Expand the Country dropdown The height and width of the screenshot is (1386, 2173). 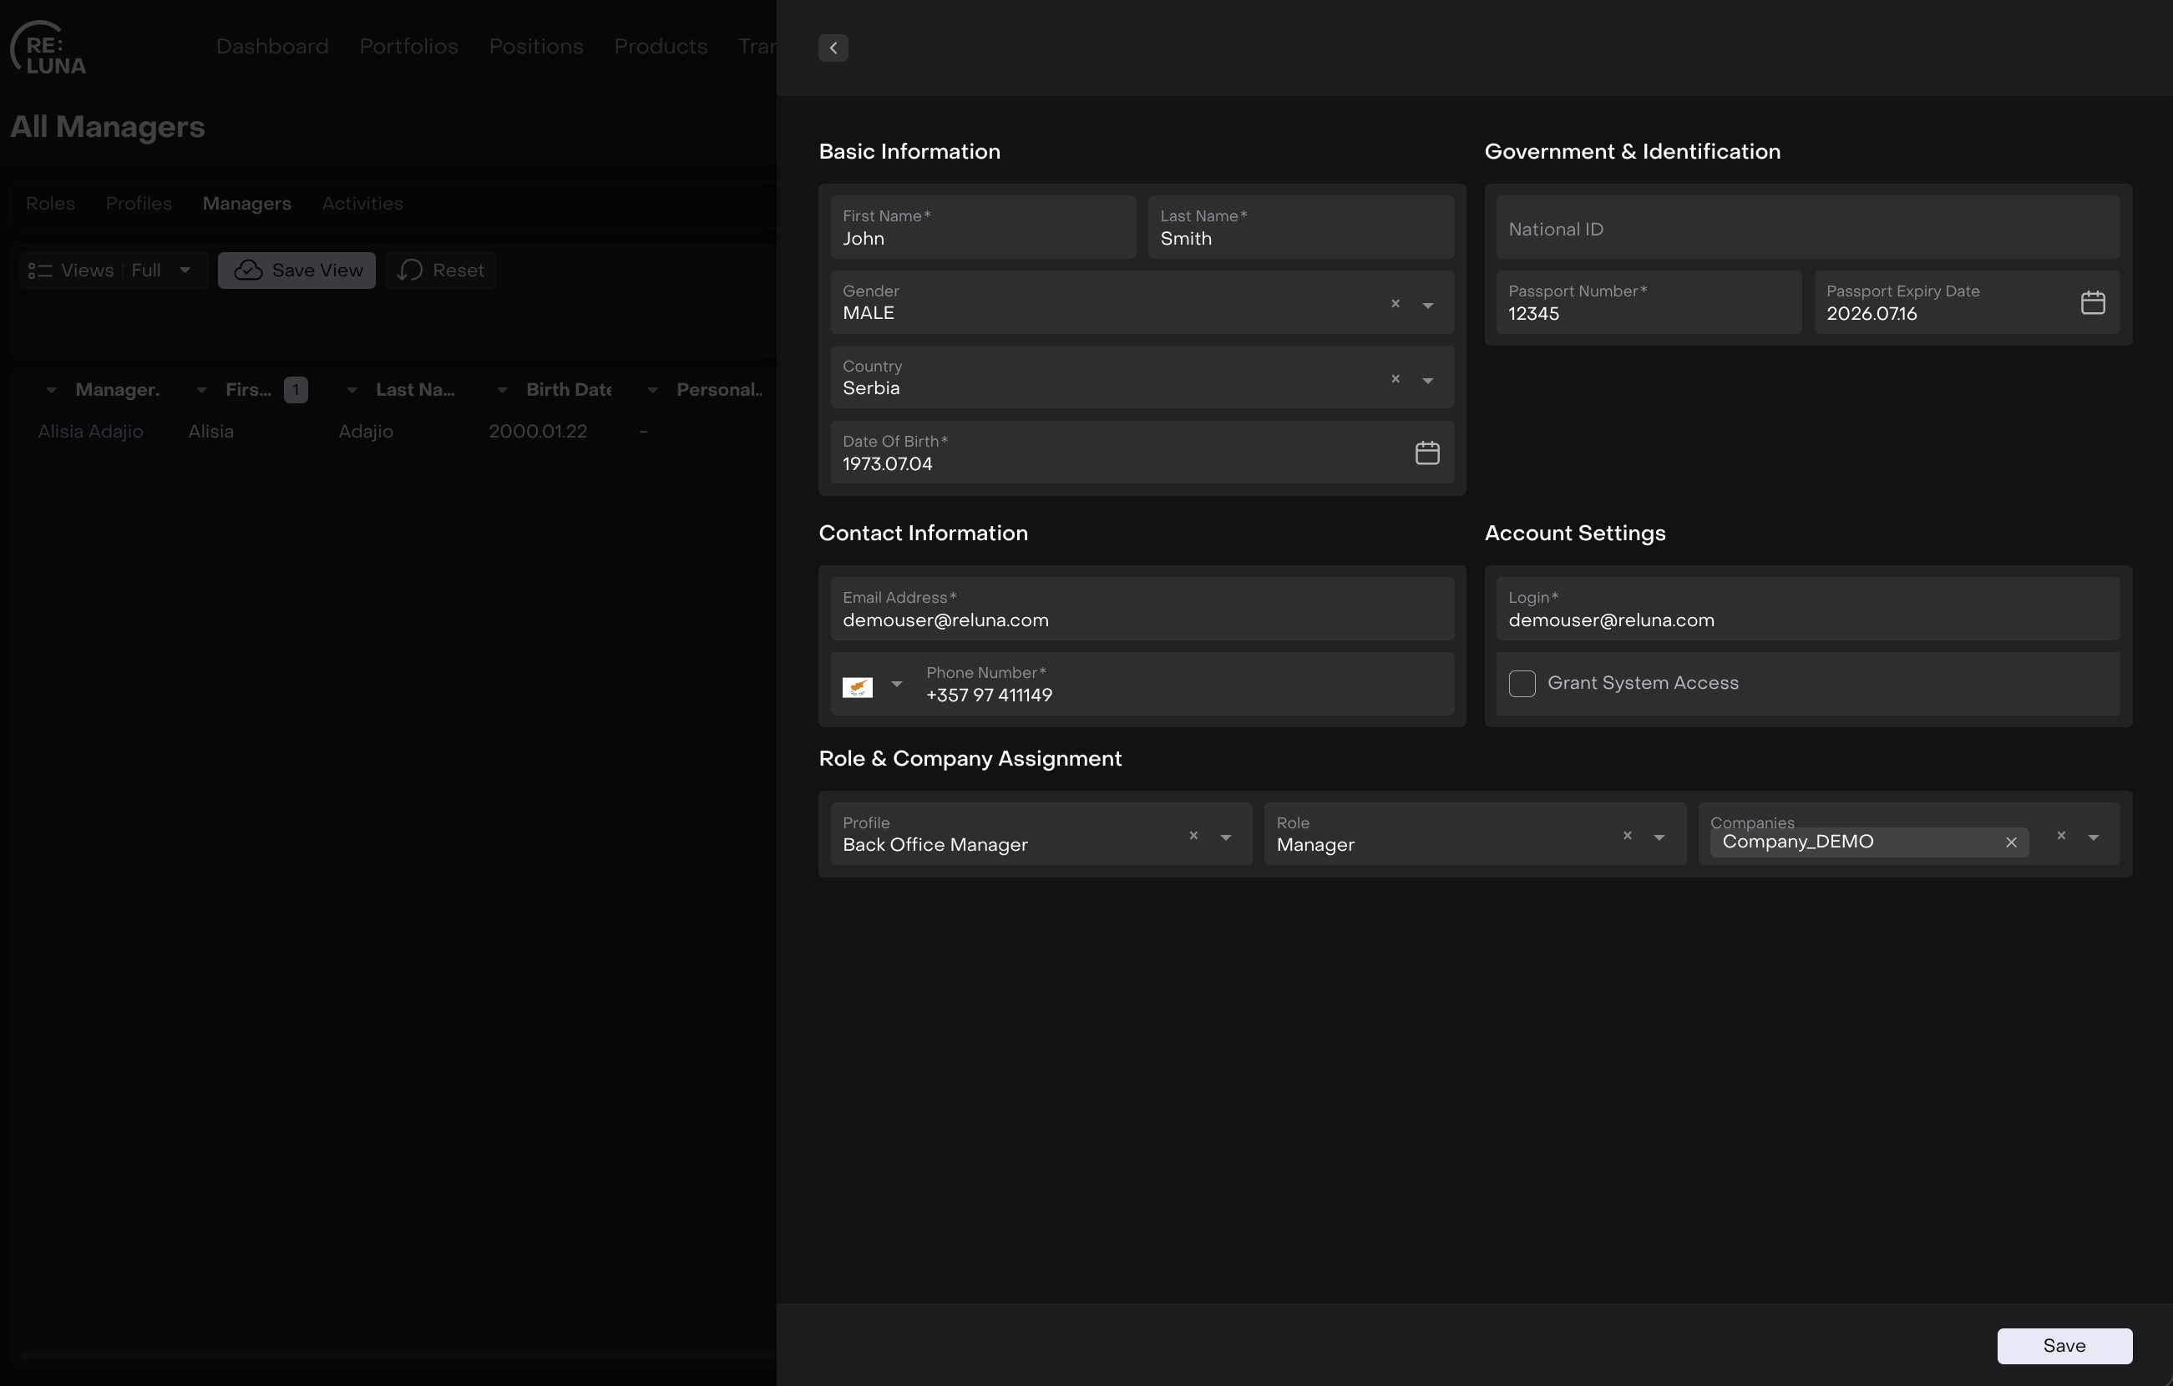click(1427, 381)
